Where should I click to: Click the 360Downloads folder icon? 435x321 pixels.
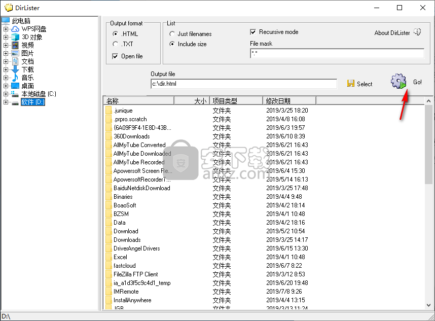click(x=108, y=136)
